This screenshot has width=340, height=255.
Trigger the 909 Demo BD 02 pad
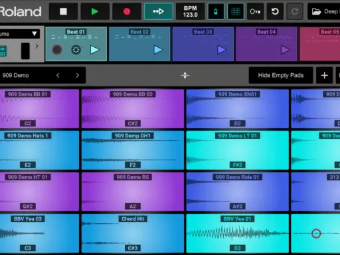tap(133, 109)
